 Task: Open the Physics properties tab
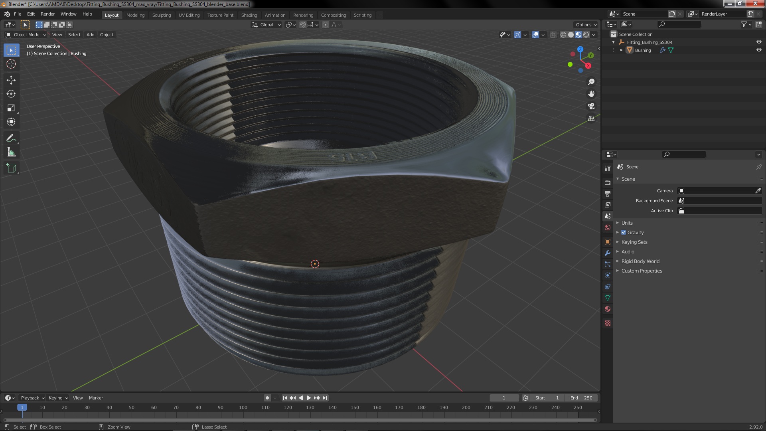(x=608, y=275)
